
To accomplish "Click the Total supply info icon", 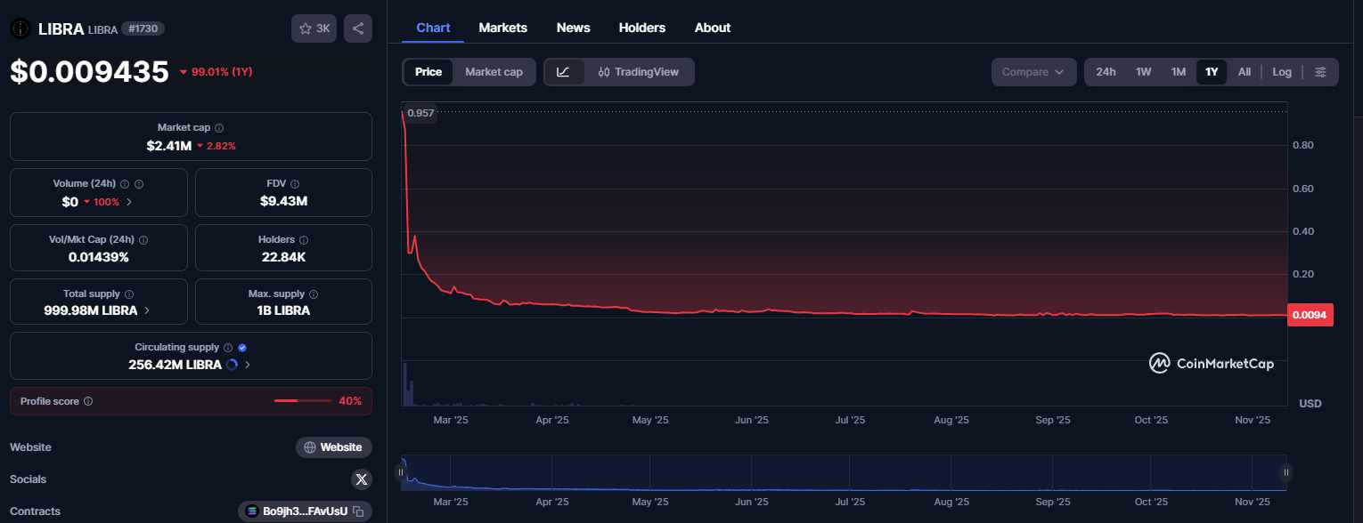I will tap(129, 294).
